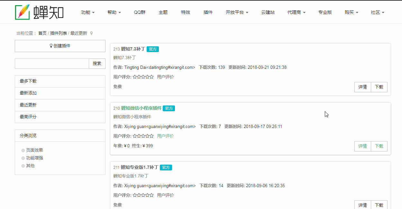
Task: Click the 搜索 button
Action: (x=97, y=64)
